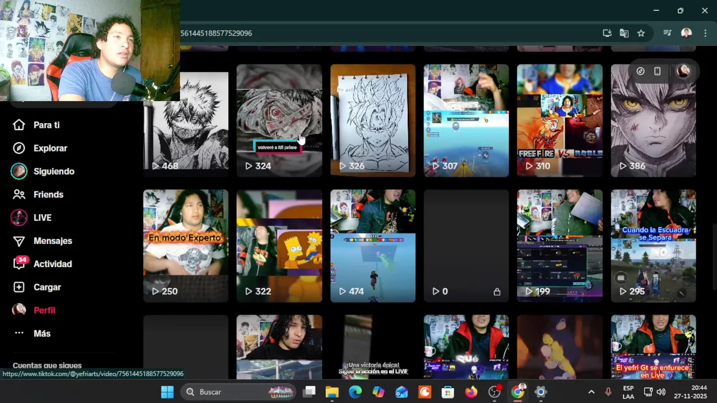Open the video with 199 views

(x=560, y=246)
